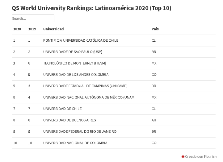Click Tecnológico de Monterrey (ITESM) entry
Screen dimensions: 223x162
coord(74,63)
